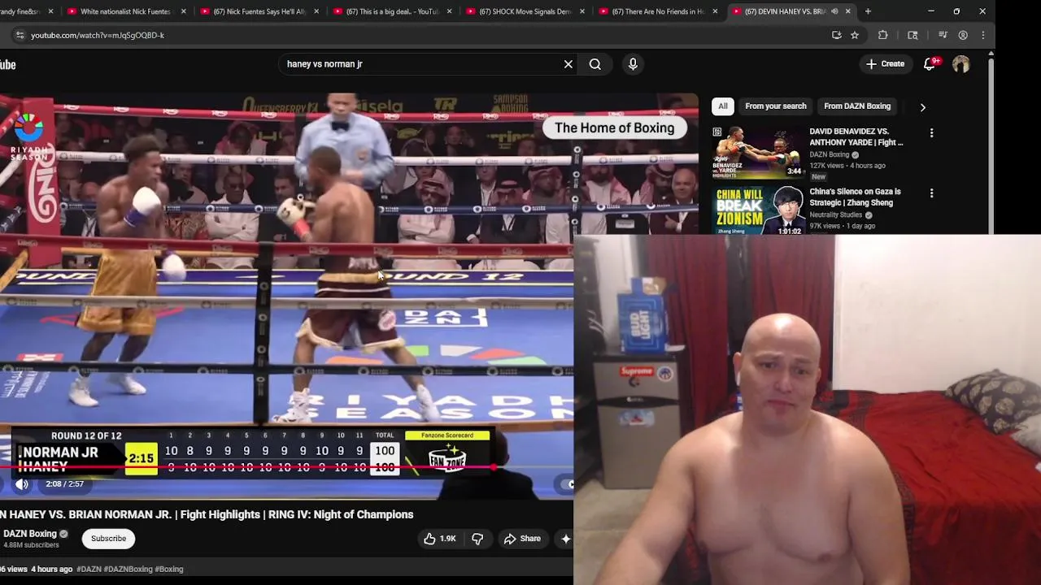Viewport: 1041px width, 585px height.
Task: Close the 'Nick Fuentes Says He'll Ally' tab
Action: coord(316,11)
